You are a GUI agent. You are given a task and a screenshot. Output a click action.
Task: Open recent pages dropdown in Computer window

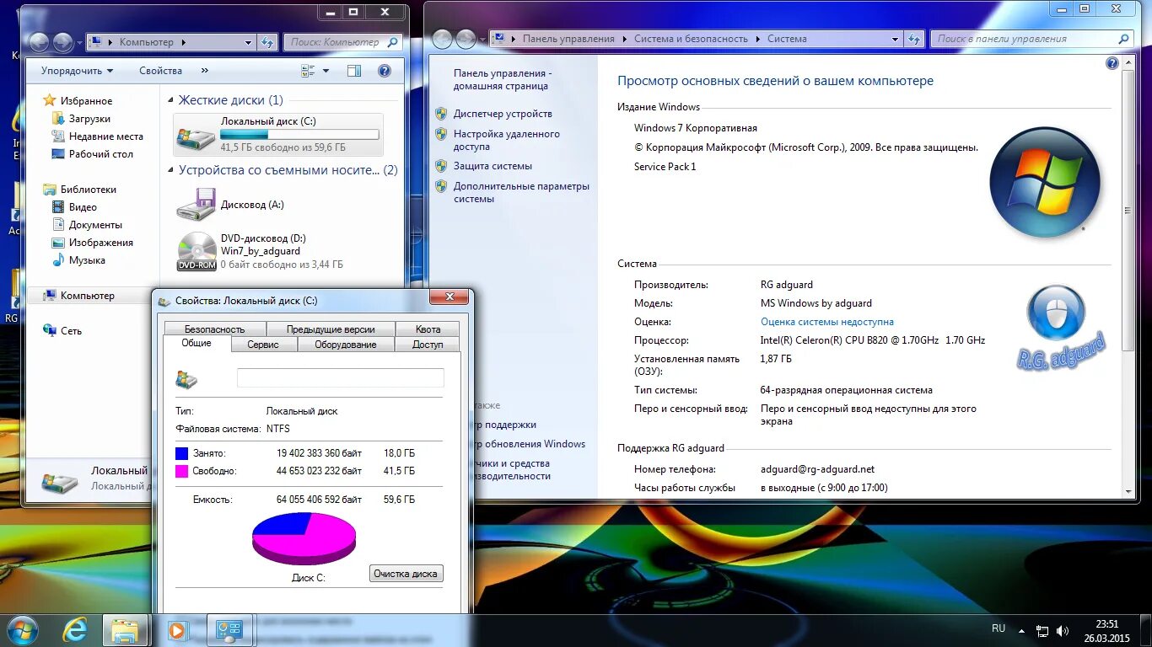coord(79,42)
